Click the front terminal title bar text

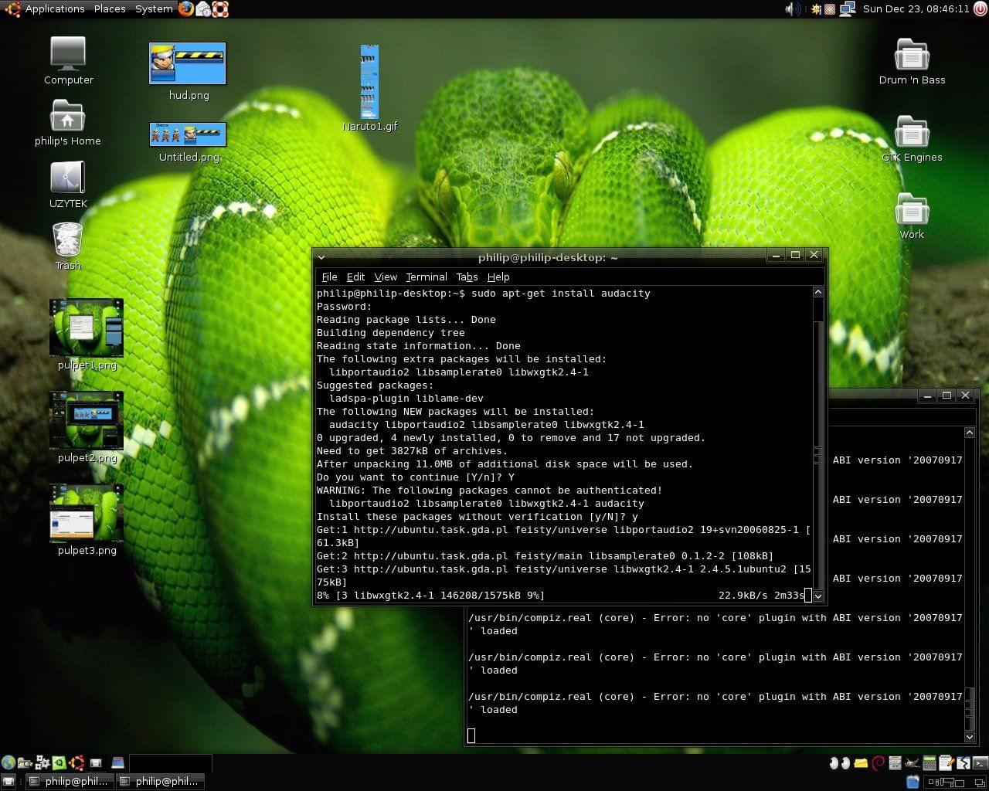[548, 257]
